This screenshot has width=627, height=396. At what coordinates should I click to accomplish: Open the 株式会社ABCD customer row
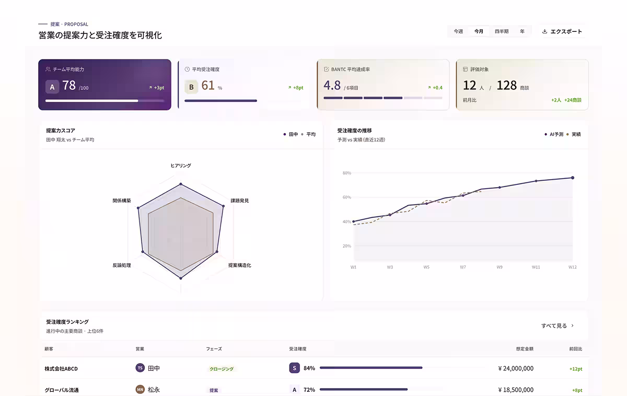[x=315, y=368]
